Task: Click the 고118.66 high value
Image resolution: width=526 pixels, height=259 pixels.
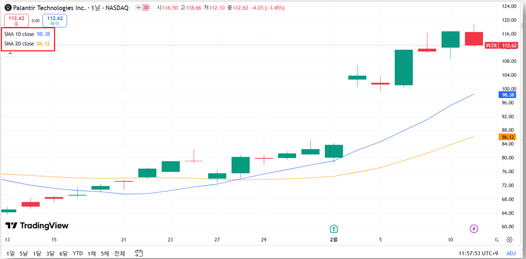Action: coord(191,8)
